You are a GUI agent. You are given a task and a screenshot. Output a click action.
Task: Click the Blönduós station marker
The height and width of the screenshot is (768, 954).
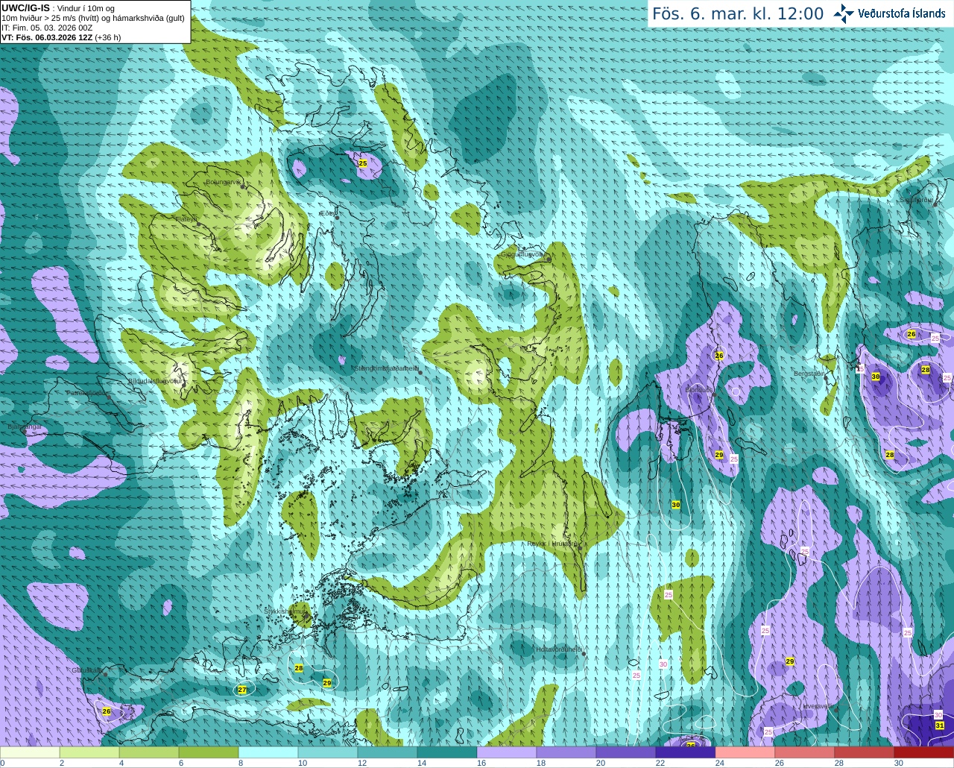713,395
